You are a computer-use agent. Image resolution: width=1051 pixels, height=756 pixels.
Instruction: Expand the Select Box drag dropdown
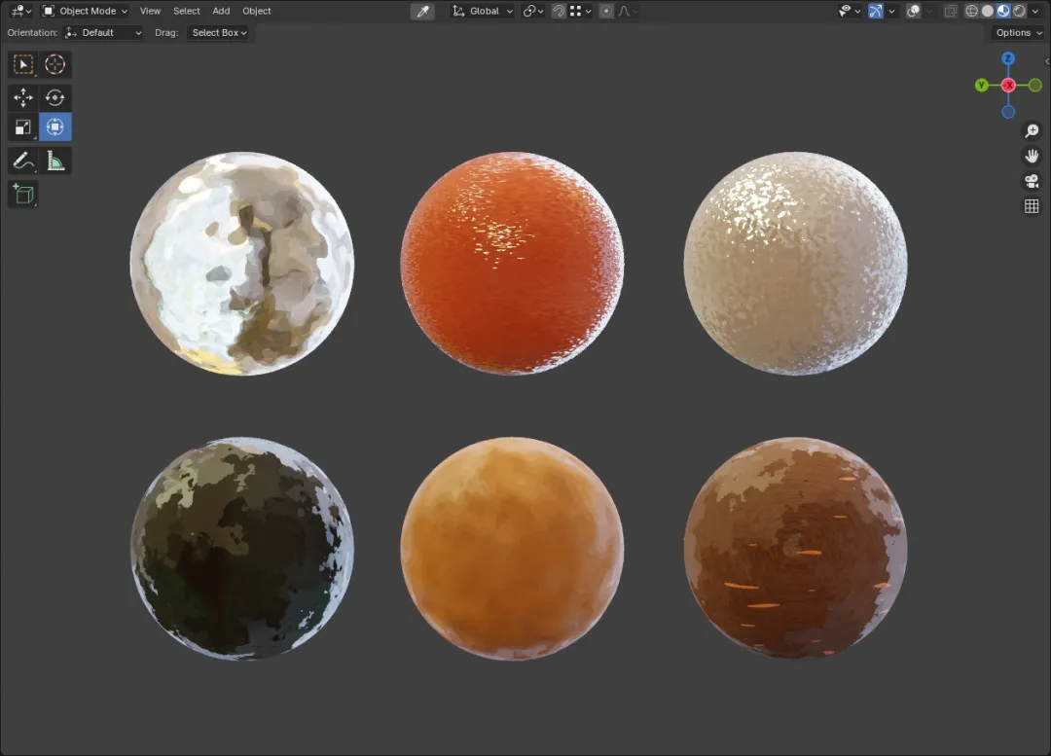click(x=219, y=32)
